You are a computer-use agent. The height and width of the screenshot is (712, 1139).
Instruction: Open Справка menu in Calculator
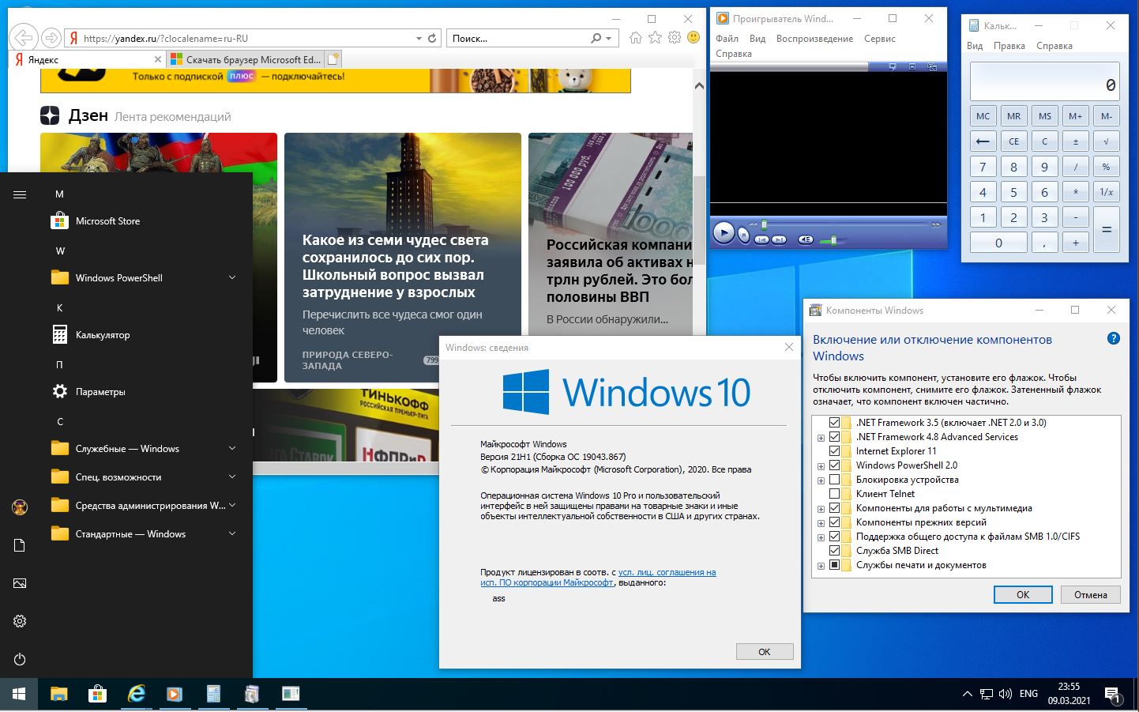(x=1054, y=46)
